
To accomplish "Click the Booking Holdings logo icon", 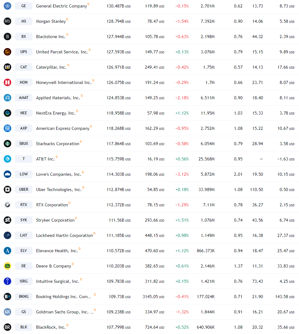I will (x=7, y=297).
